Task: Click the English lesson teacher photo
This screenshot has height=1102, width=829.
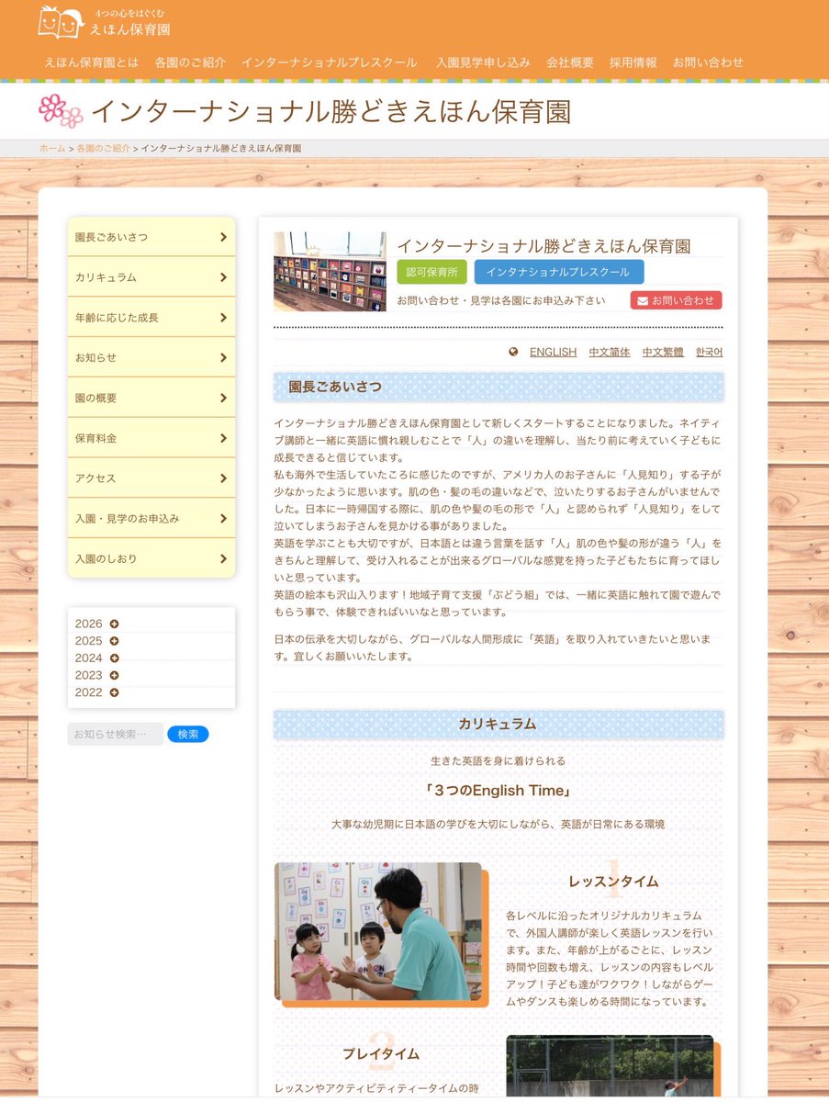Action: [378, 931]
